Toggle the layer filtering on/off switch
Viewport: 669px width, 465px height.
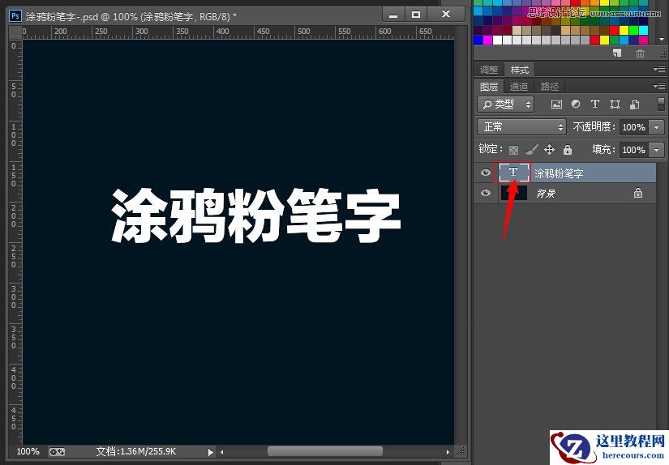661,104
